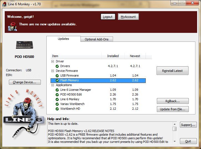Click the check icon beside Line 6 Monkey row
The width and height of the screenshot is (201, 149).
coord(57,99)
